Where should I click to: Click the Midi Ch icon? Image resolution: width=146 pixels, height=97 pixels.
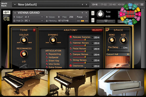14,21
